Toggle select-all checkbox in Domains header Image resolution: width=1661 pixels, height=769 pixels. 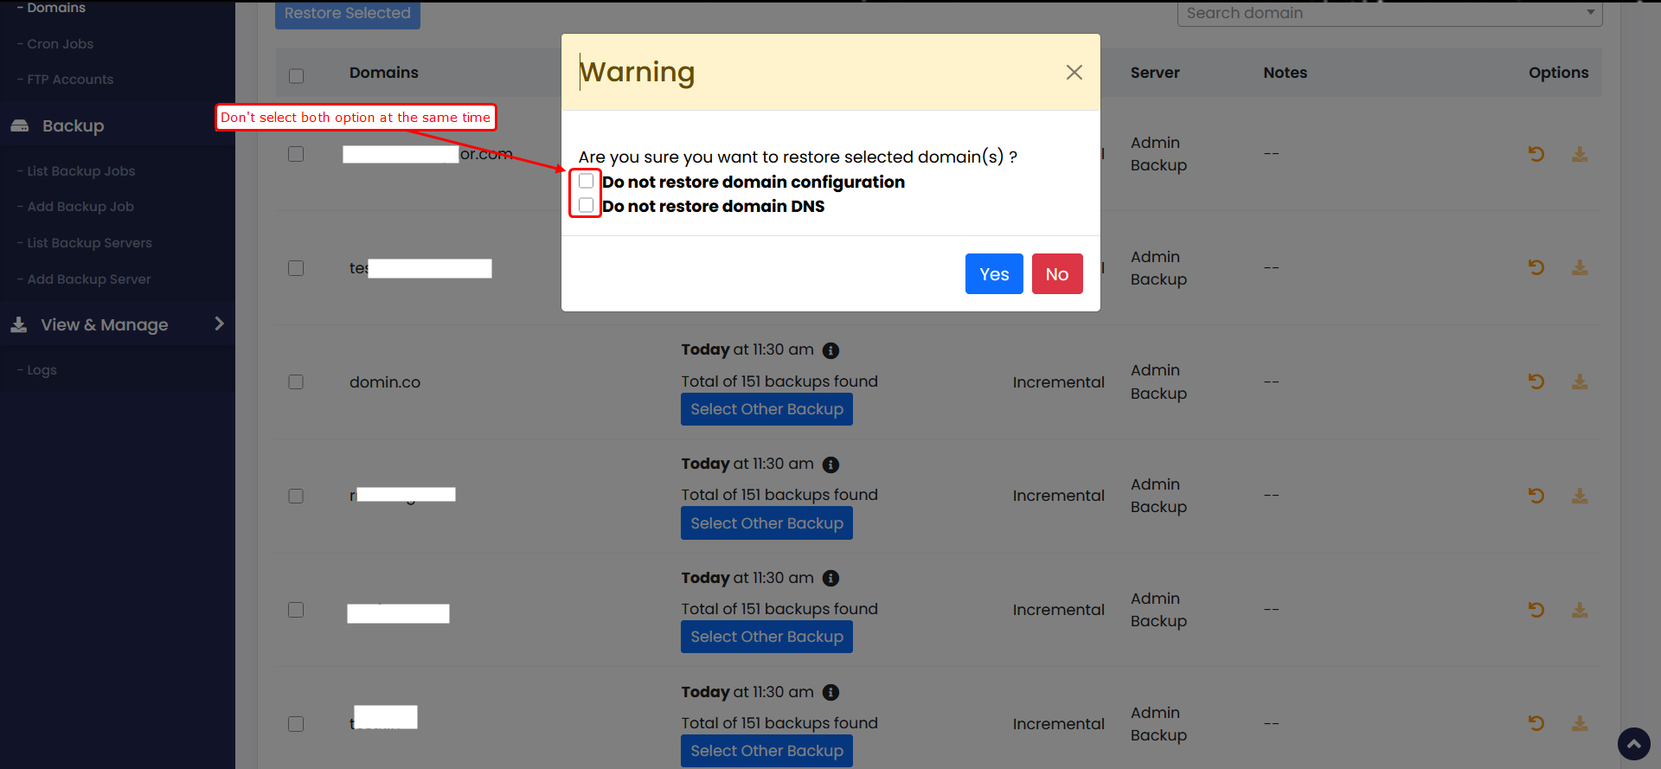point(296,76)
